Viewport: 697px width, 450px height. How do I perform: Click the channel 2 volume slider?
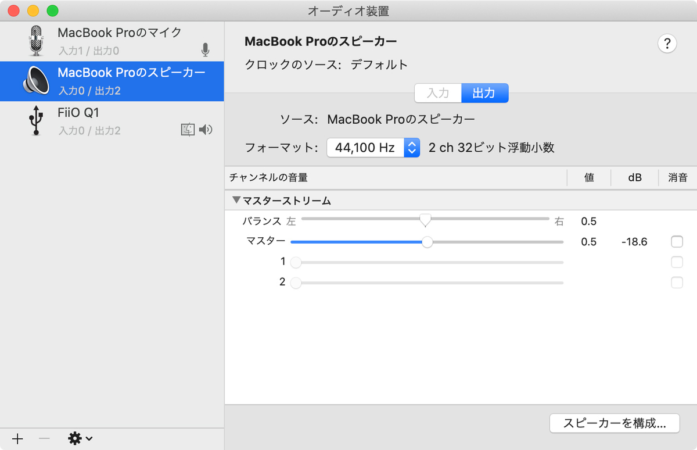(427, 283)
